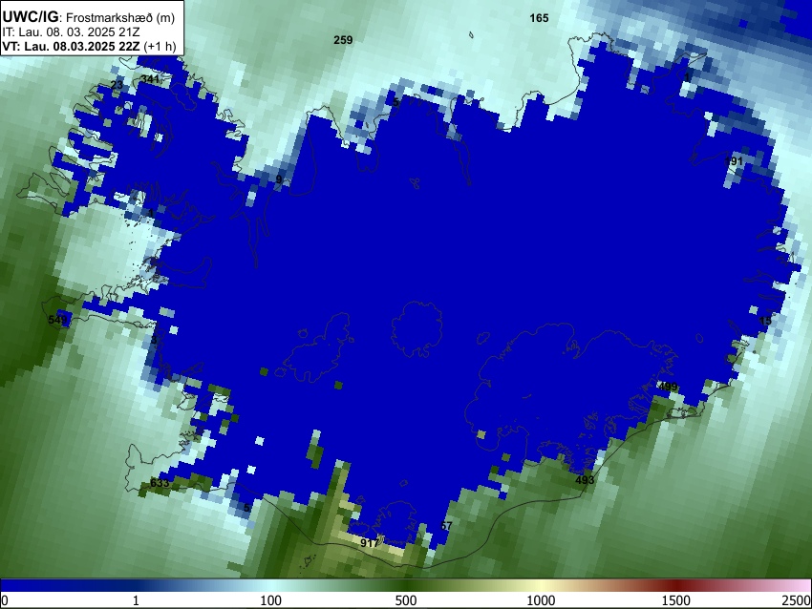This screenshot has height=609, width=812.
Task: Click the colorbar tick label 100
Action: 271,600
